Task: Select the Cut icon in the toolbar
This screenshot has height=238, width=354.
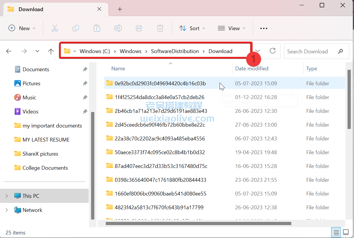Action: 55,28
